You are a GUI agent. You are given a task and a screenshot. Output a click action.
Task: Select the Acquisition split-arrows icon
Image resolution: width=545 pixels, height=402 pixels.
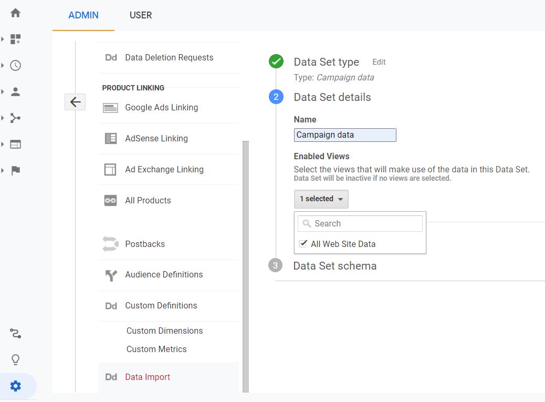[16, 118]
